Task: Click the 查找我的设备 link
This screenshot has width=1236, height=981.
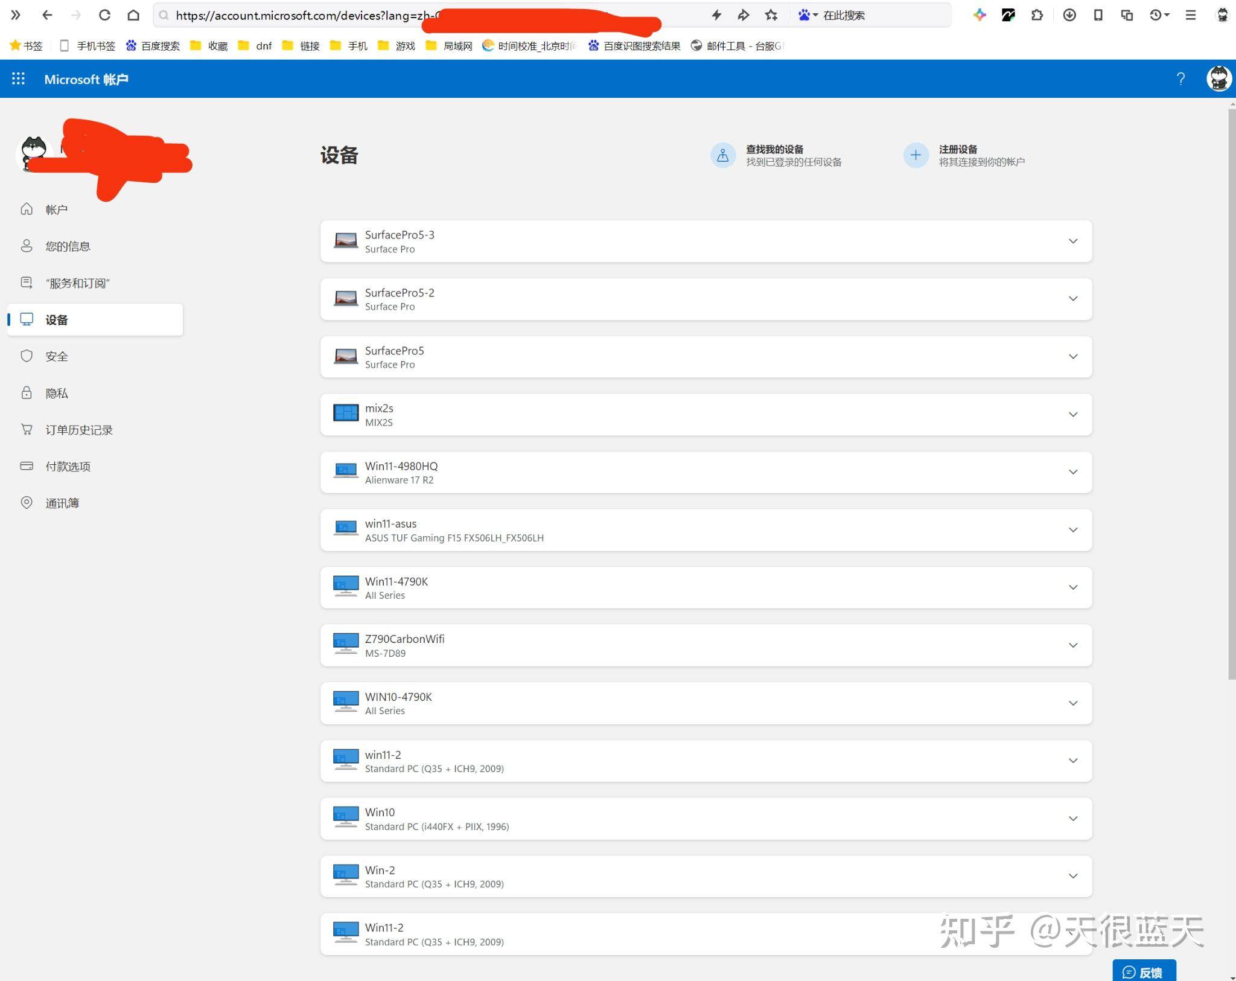Action: pos(774,149)
